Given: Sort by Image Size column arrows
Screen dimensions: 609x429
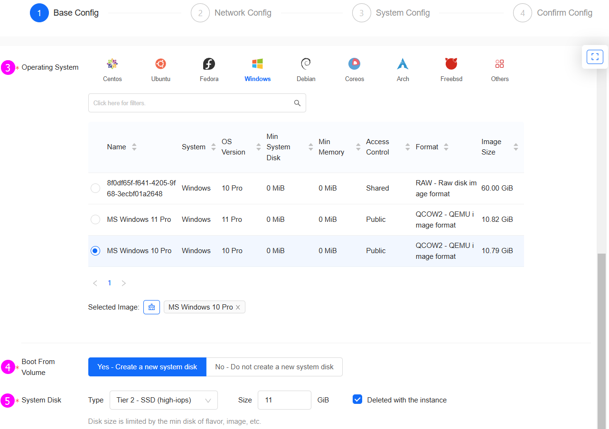Looking at the screenshot, I should tap(515, 147).
